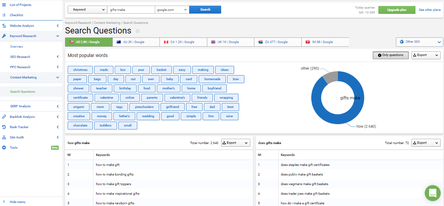Toggle the Only questions filter
The image size is (444, 206).
390,55
